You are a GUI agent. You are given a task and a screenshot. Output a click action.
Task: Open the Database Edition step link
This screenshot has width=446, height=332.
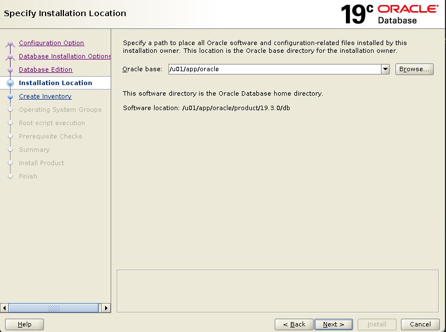(x=46, y=70)
